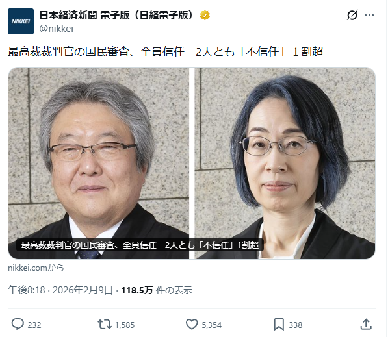Screen dimensions: 388x337
Task: Open the NIKKEI profile avatar
Action: [x=21, y=21]
